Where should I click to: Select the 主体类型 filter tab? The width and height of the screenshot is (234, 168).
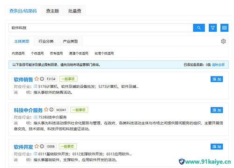pyautogui.click(x=22, y=41)
